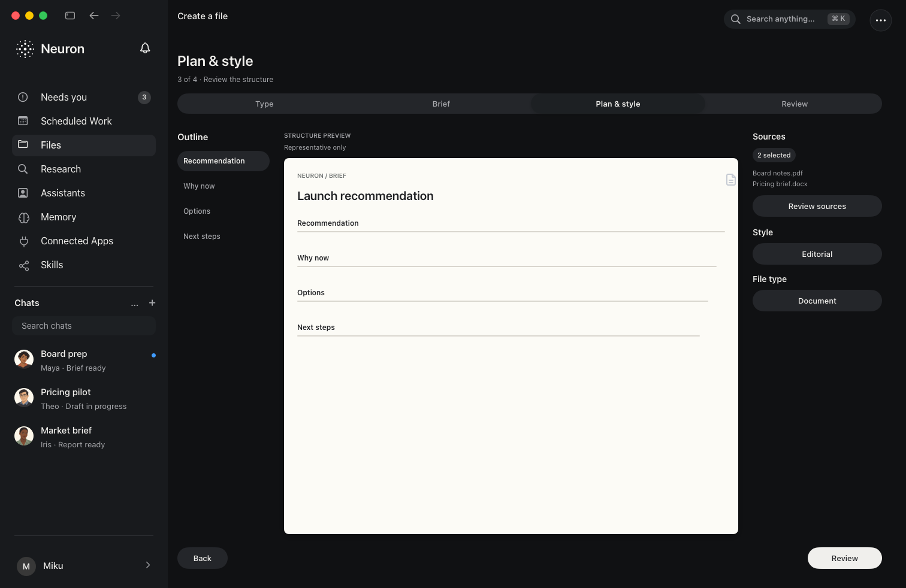Viewport: 906px width, 588px height.
Task: Click the Review sources button
Action: (x=817, y=206)
